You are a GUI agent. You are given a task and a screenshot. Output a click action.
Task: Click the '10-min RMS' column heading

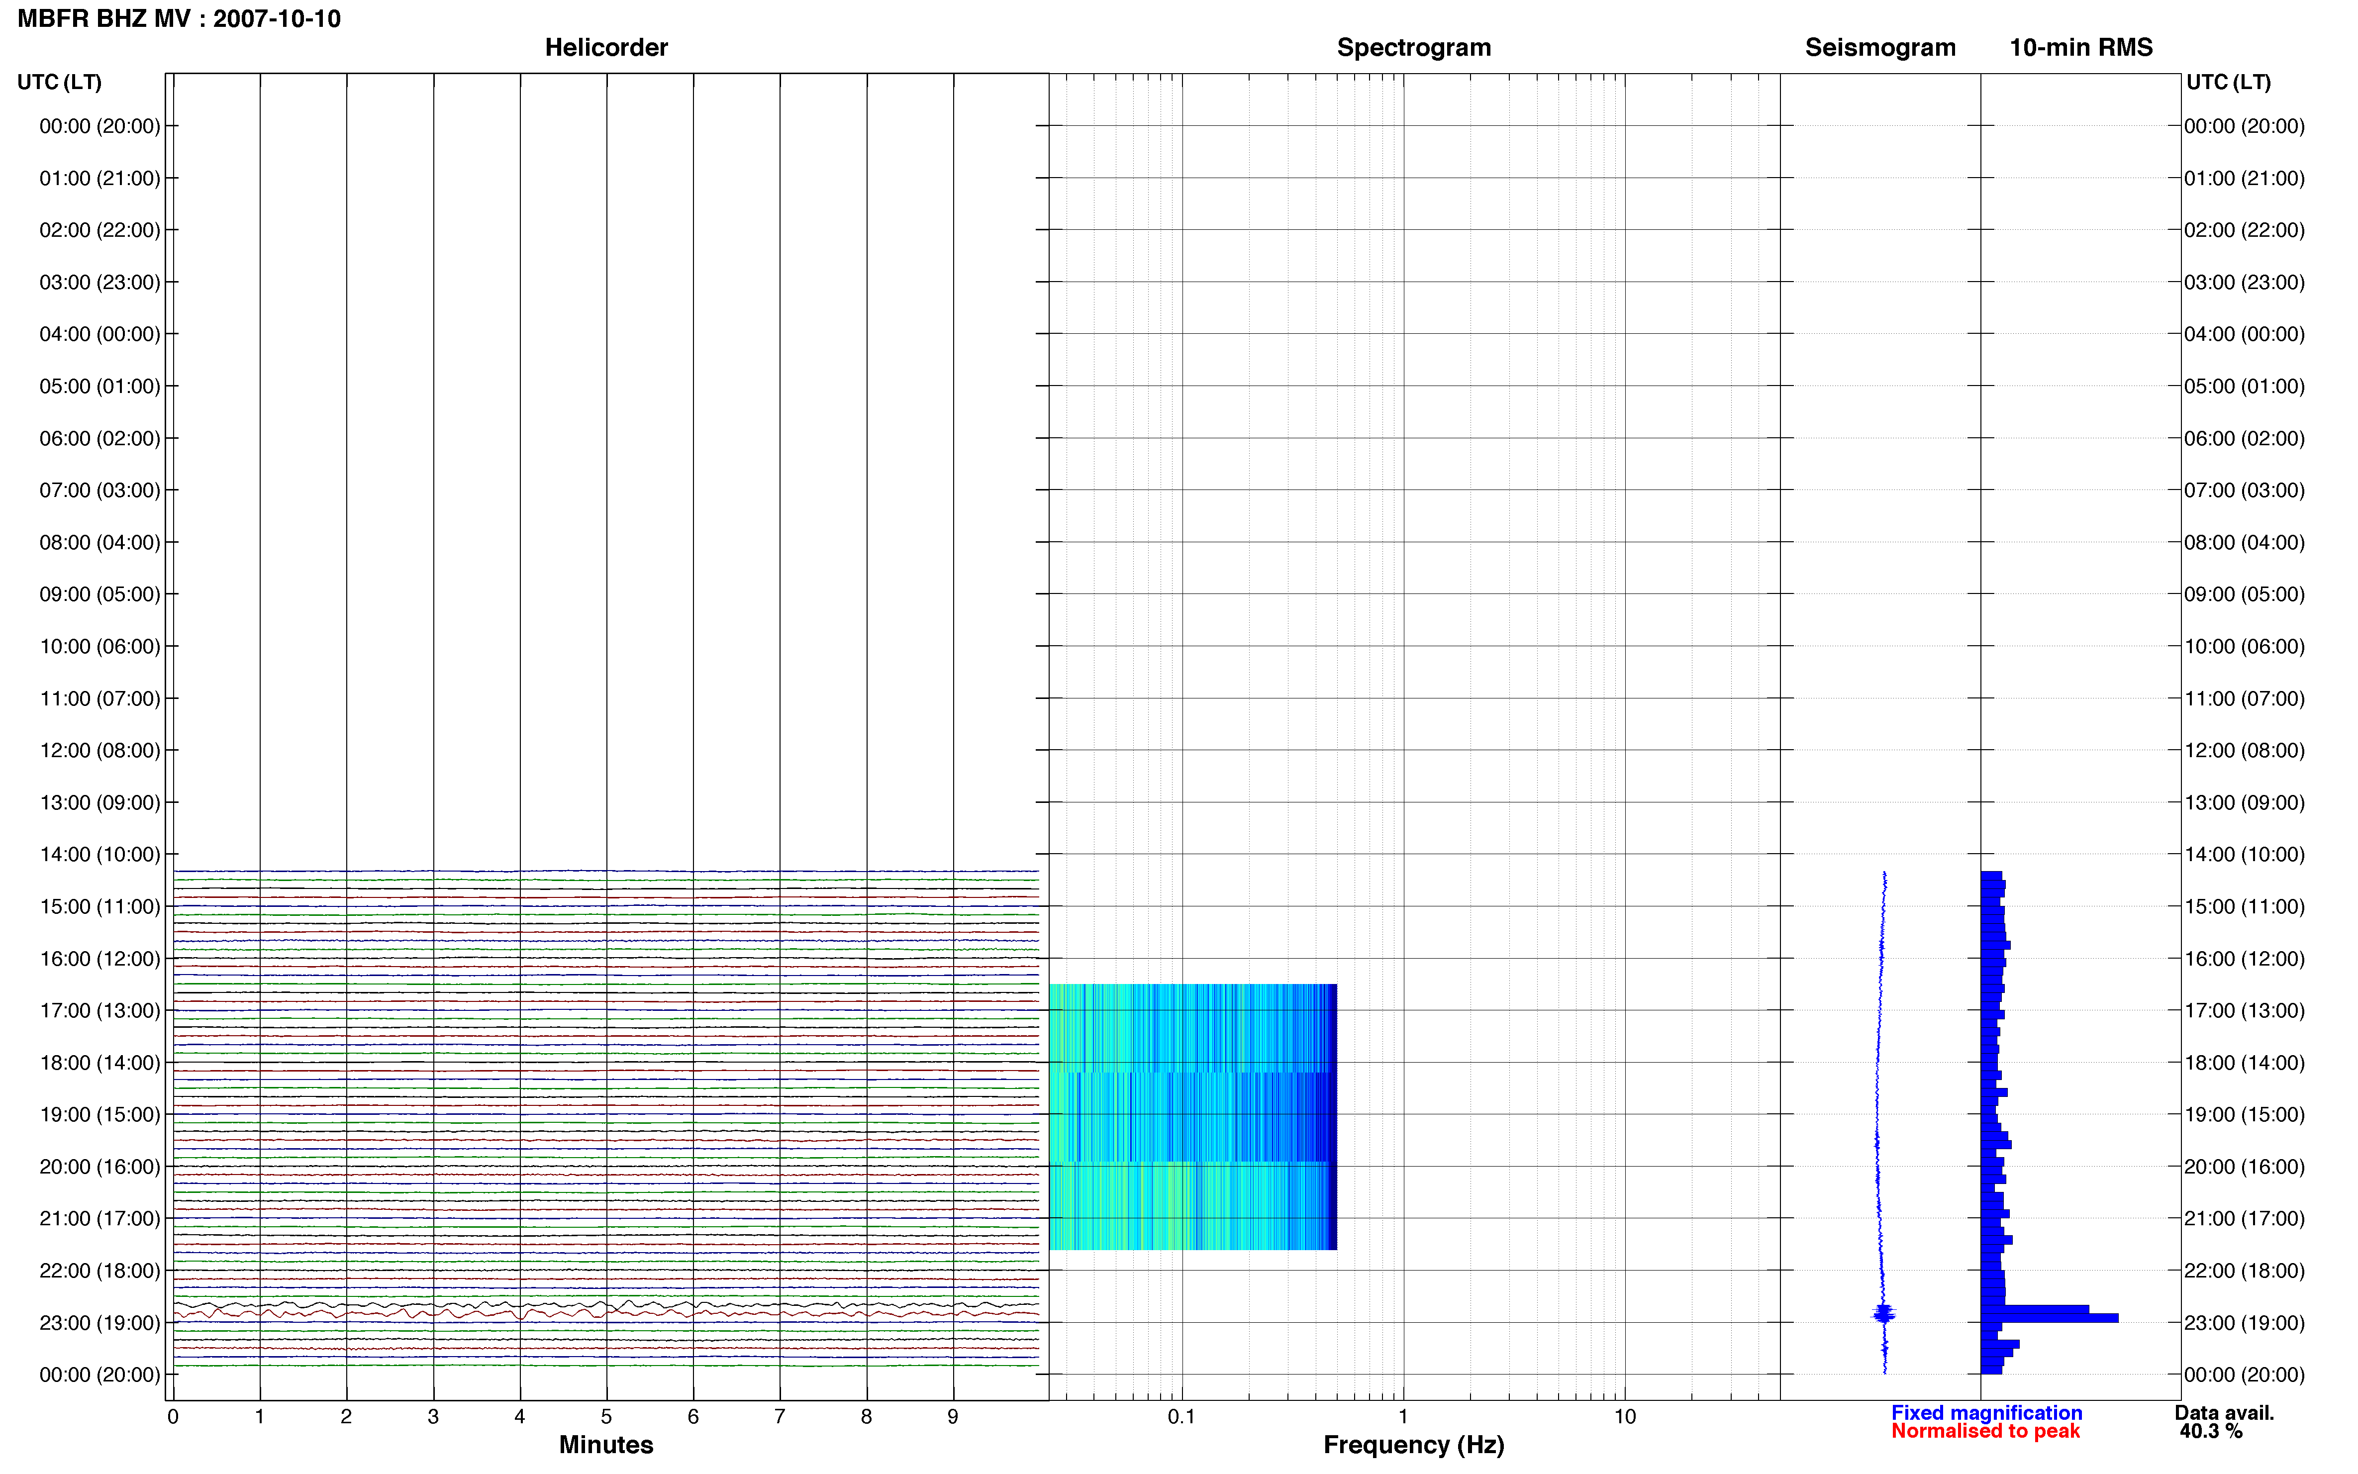tap(2081, 47)
